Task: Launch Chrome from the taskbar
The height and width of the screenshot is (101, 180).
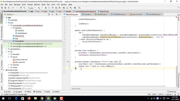Action: (x=42, y=98)
